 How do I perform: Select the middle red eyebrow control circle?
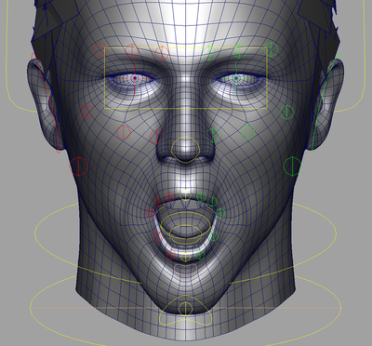click(x=132, y=51)
